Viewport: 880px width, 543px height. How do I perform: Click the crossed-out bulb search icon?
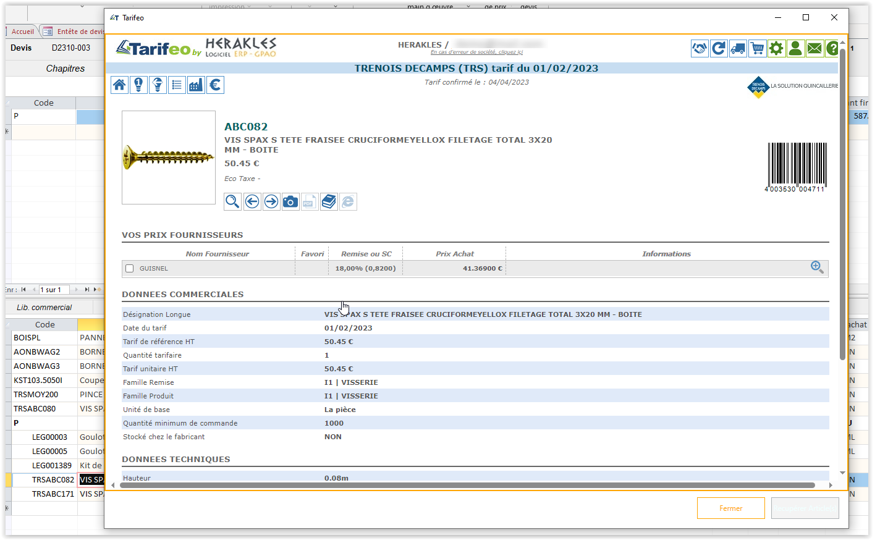click(158, 85)
